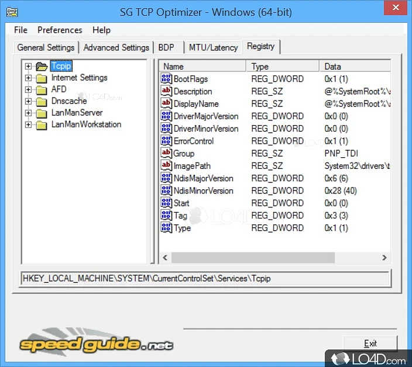Screen dimensions: 412x367
Task: Expand the Internet Settings tree node
Action: [x=28, y=78]
